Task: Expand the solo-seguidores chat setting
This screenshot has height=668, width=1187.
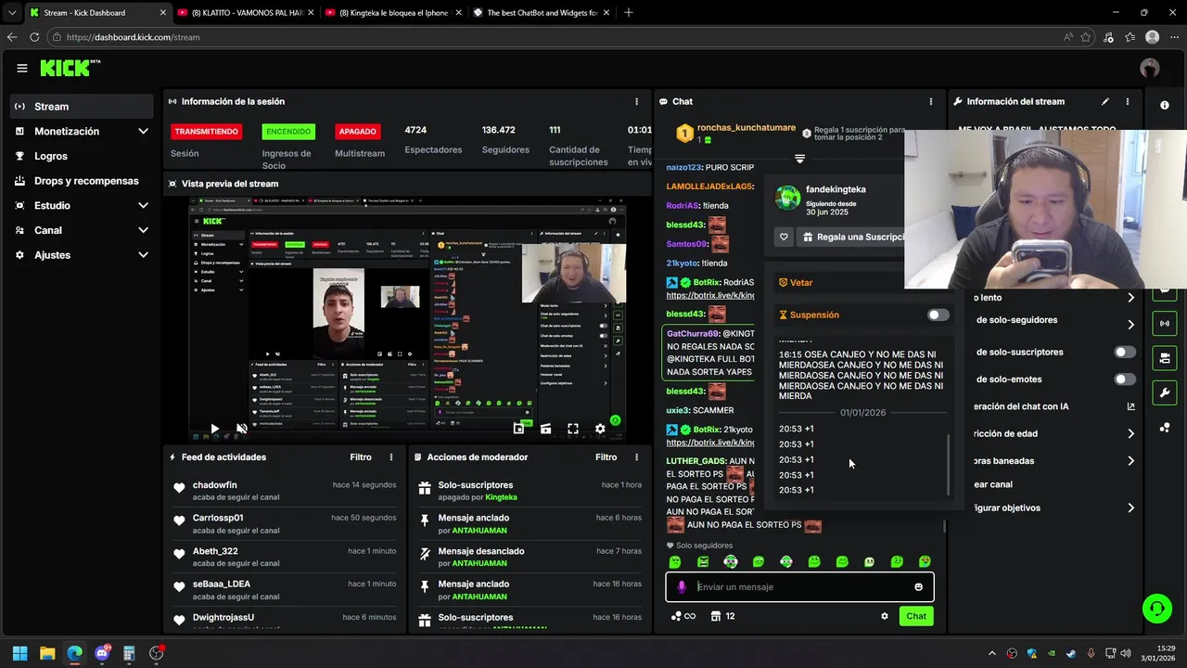Action: pyautogui.click(x=1130, y=325)
